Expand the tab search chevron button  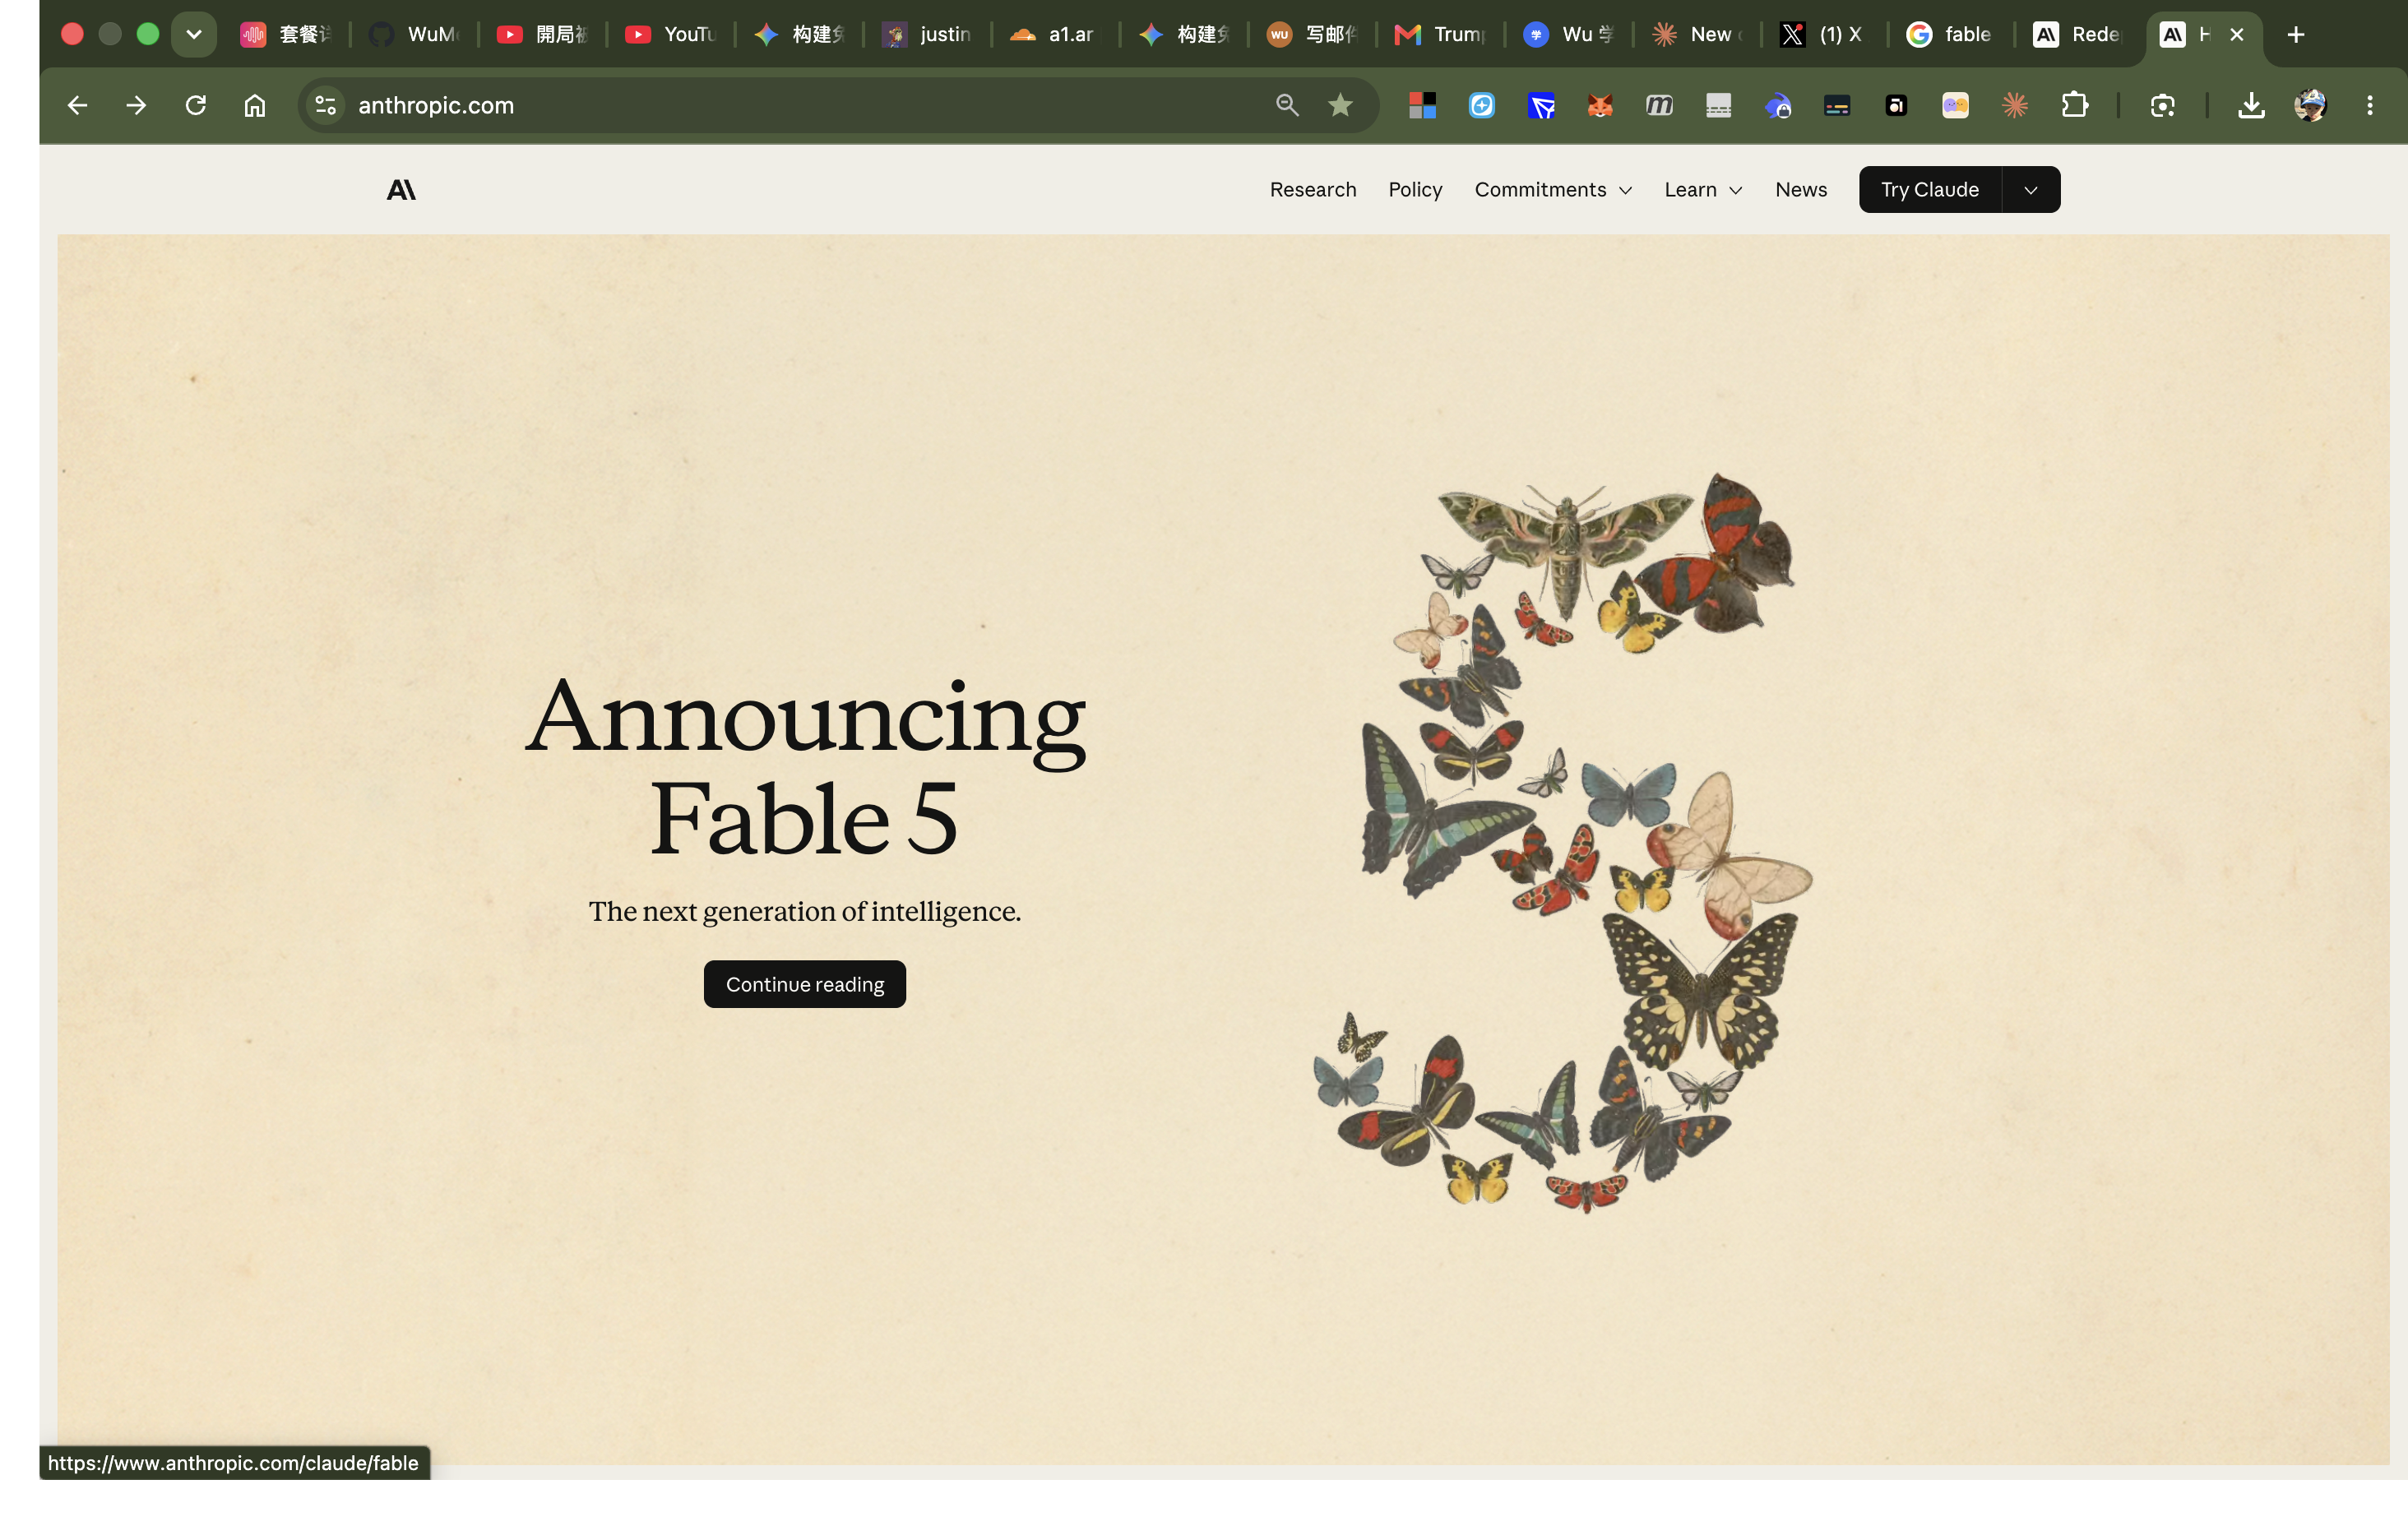pos(194,34)
